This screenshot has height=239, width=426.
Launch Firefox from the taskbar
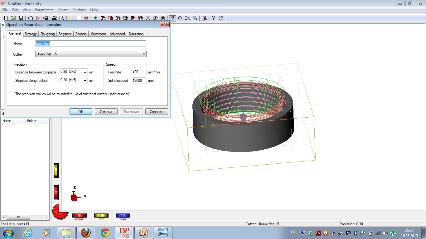[86, 233]
